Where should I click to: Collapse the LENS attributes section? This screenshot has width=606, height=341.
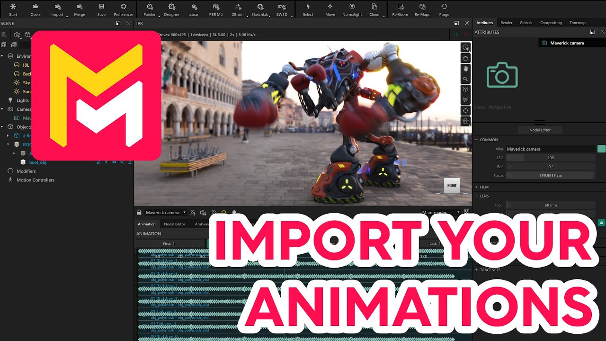pos(476,196)
